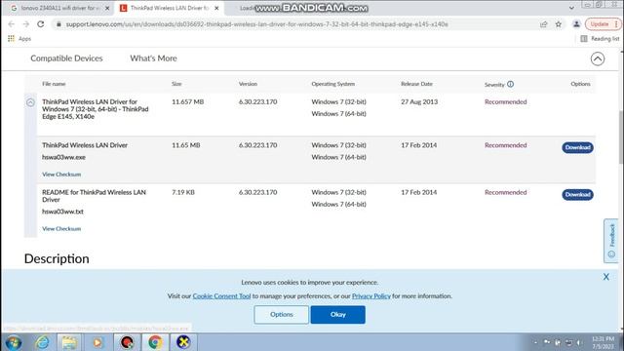Click the 'Release Date' column header
Screen dimensions: 624x351
(x=416, y=84)
